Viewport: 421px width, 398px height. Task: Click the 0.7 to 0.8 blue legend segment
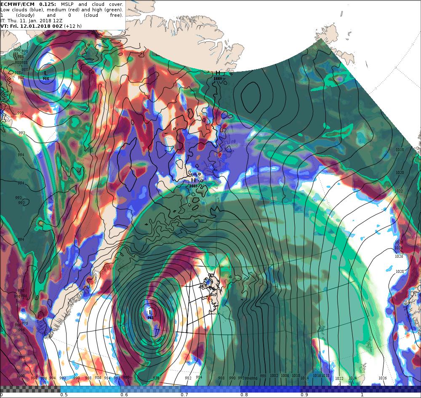(x=211, y=390)
